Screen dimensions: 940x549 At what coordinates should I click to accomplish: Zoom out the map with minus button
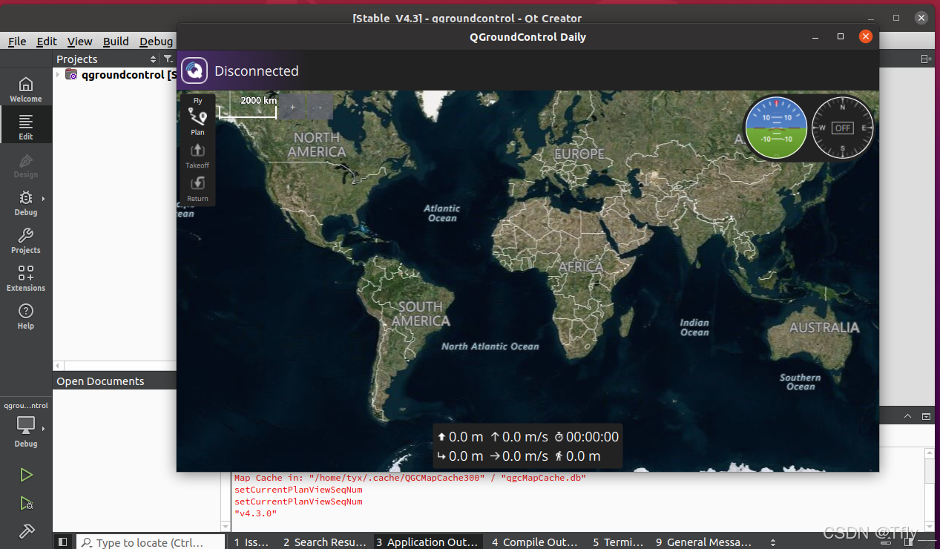320,107
